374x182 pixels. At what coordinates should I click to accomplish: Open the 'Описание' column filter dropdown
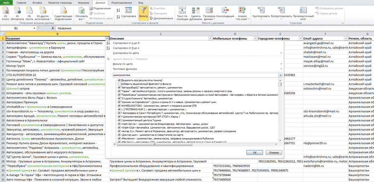tap(210, 38)
